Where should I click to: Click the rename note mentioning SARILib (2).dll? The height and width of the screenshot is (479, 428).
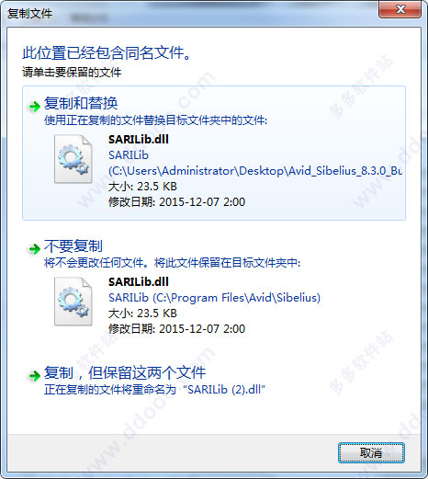coord(154,390)
